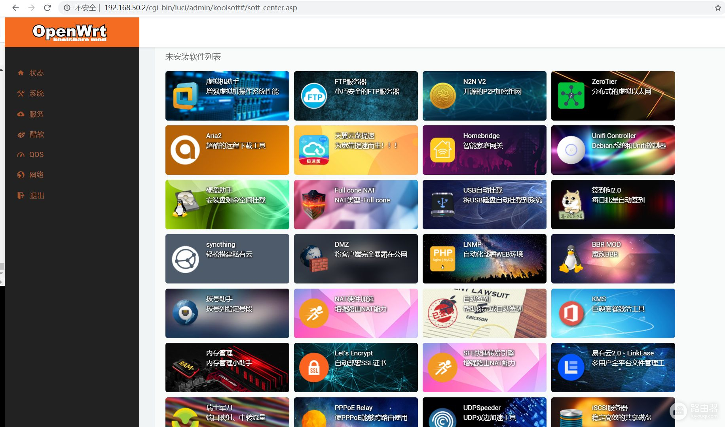The image size is (725, 427).
Task: Click the Aria2 download tool icon
Action: (185, 150)
